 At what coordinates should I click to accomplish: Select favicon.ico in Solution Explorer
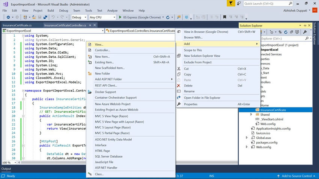(x=263, y=133)
